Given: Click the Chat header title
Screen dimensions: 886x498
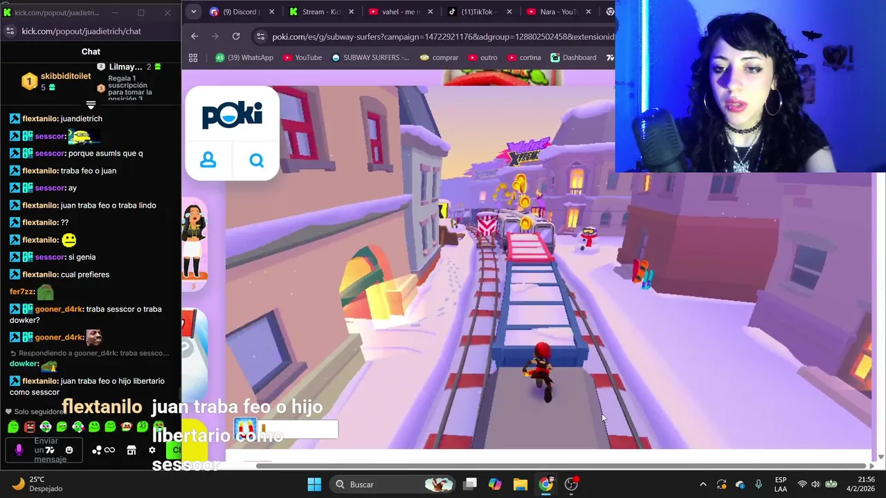Looking at the screenshot, I should click(91, 51).
